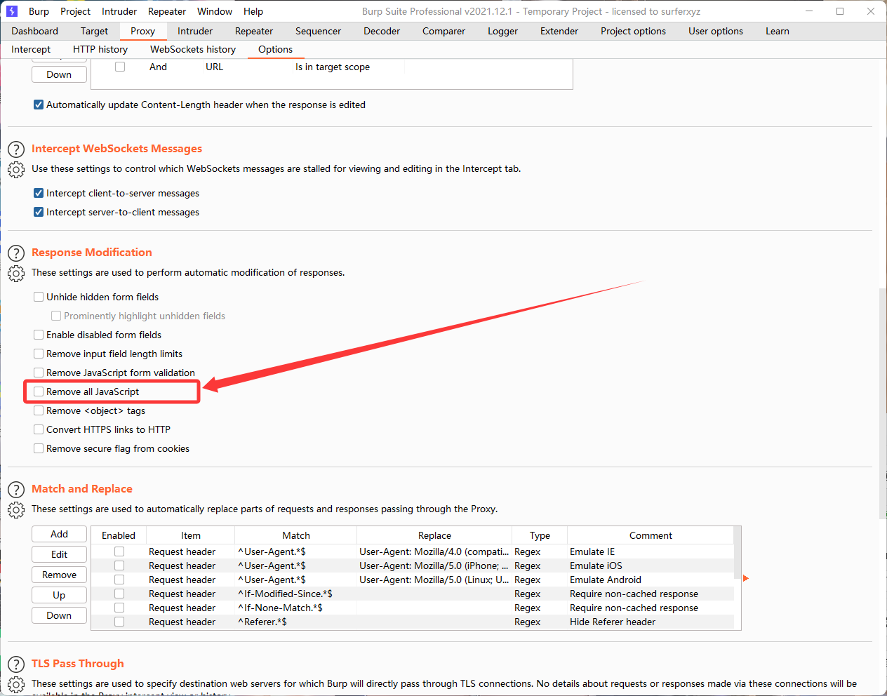Open gear options for Match and Replace
The width and height of the screenshot is (887, 696).
16,510
